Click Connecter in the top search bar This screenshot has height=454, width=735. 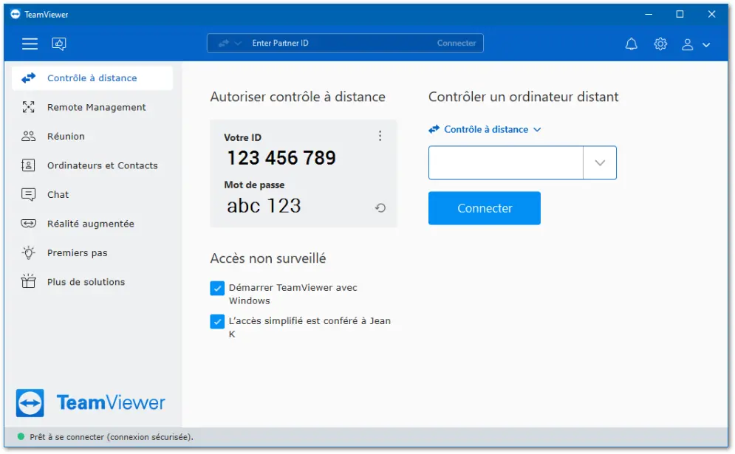456,43
